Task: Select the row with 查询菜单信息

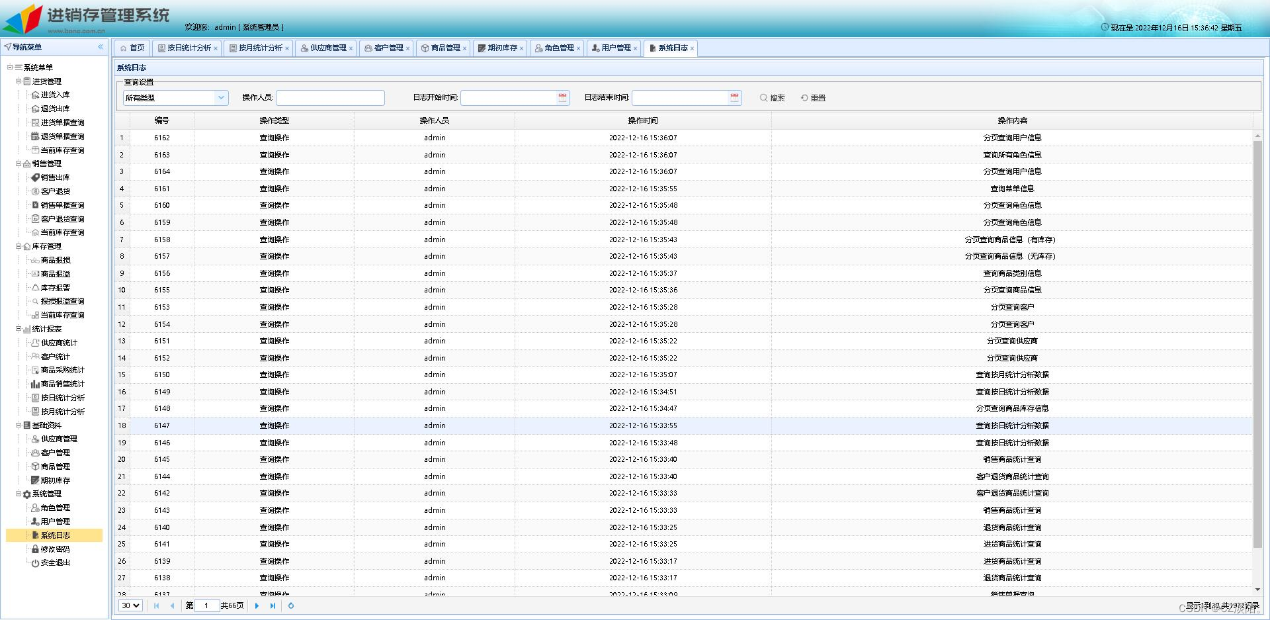Action: [x=684, y=189]
